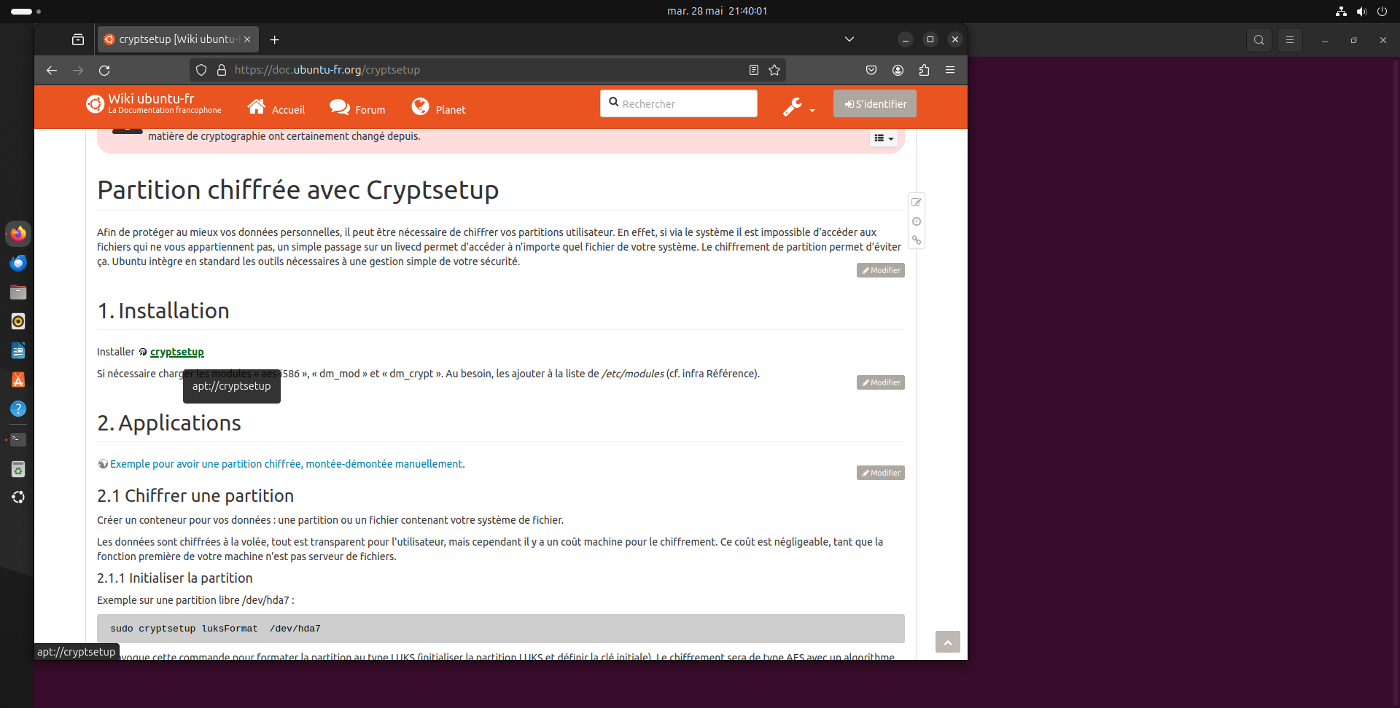Open LibreOffice Writer from the dock
This screenshot has height=708, width=1400.
coord(18,350)
